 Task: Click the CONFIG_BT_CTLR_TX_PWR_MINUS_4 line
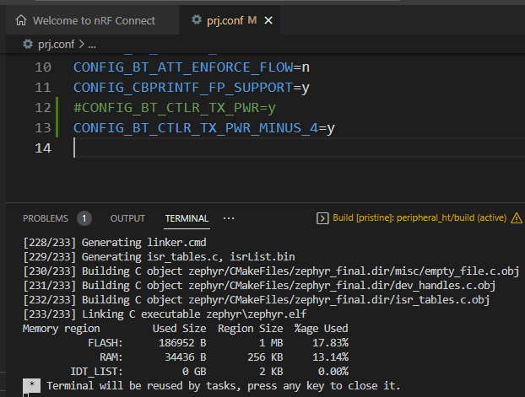[203, 128]
